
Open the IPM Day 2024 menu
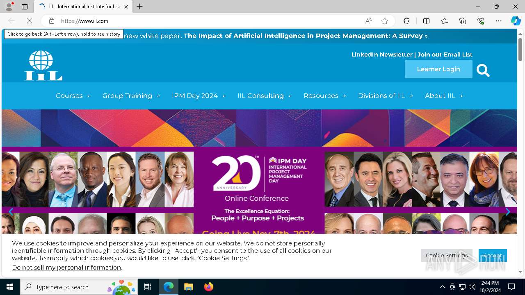[195, 96]
